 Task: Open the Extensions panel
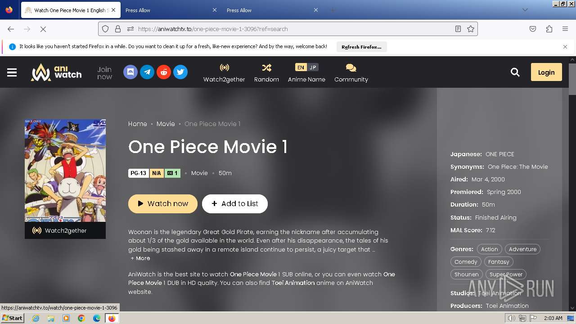point(549,29)
